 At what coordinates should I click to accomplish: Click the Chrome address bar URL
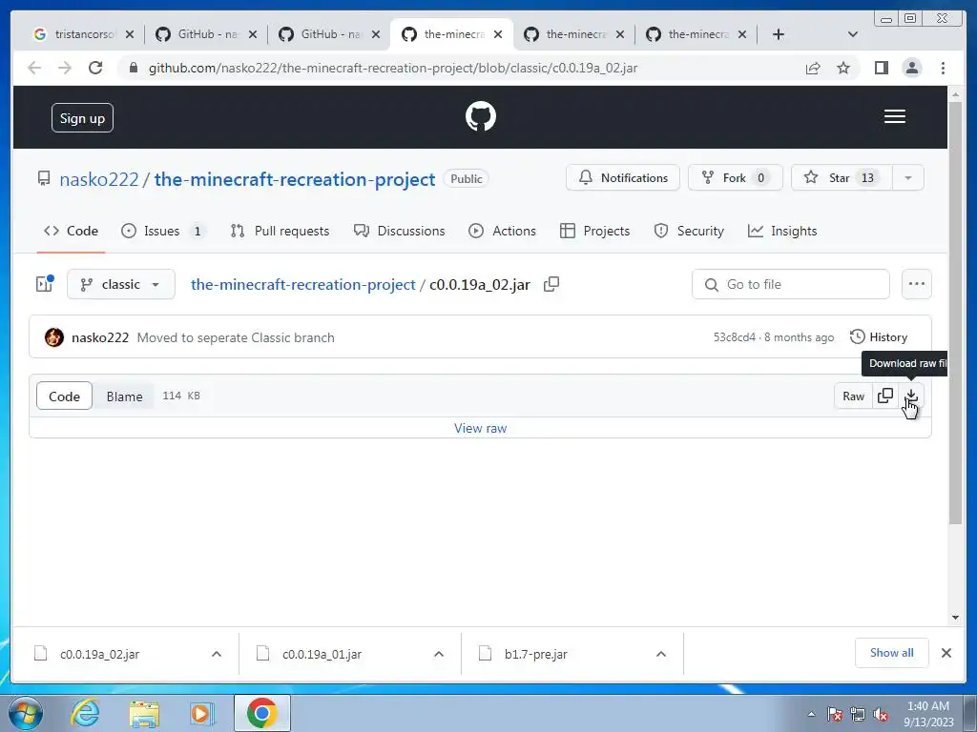tap(392, 68)
